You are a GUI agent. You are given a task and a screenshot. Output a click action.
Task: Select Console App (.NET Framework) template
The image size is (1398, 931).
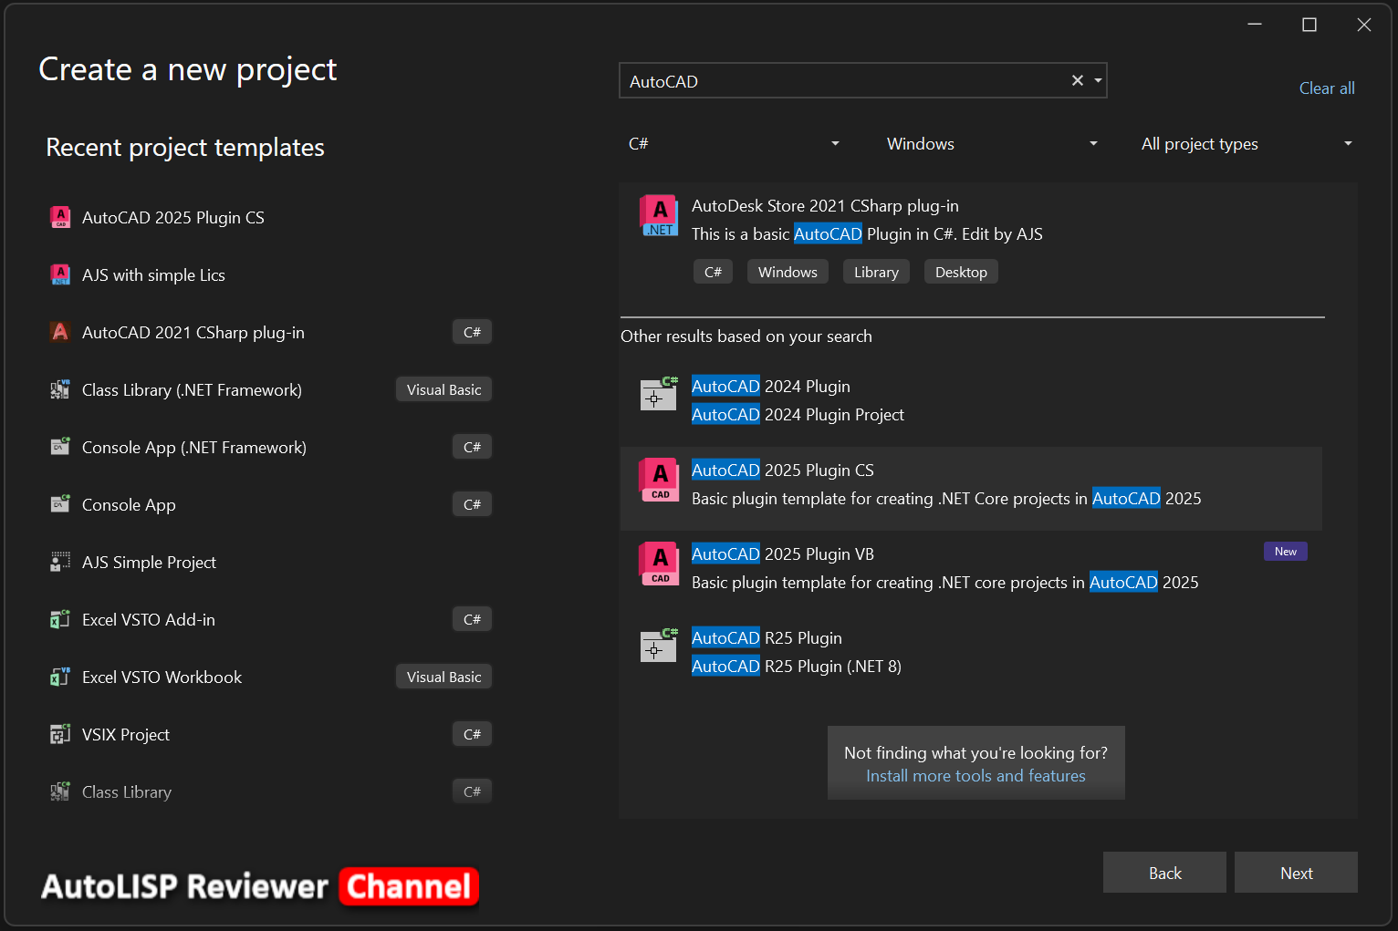coord(270,447)
